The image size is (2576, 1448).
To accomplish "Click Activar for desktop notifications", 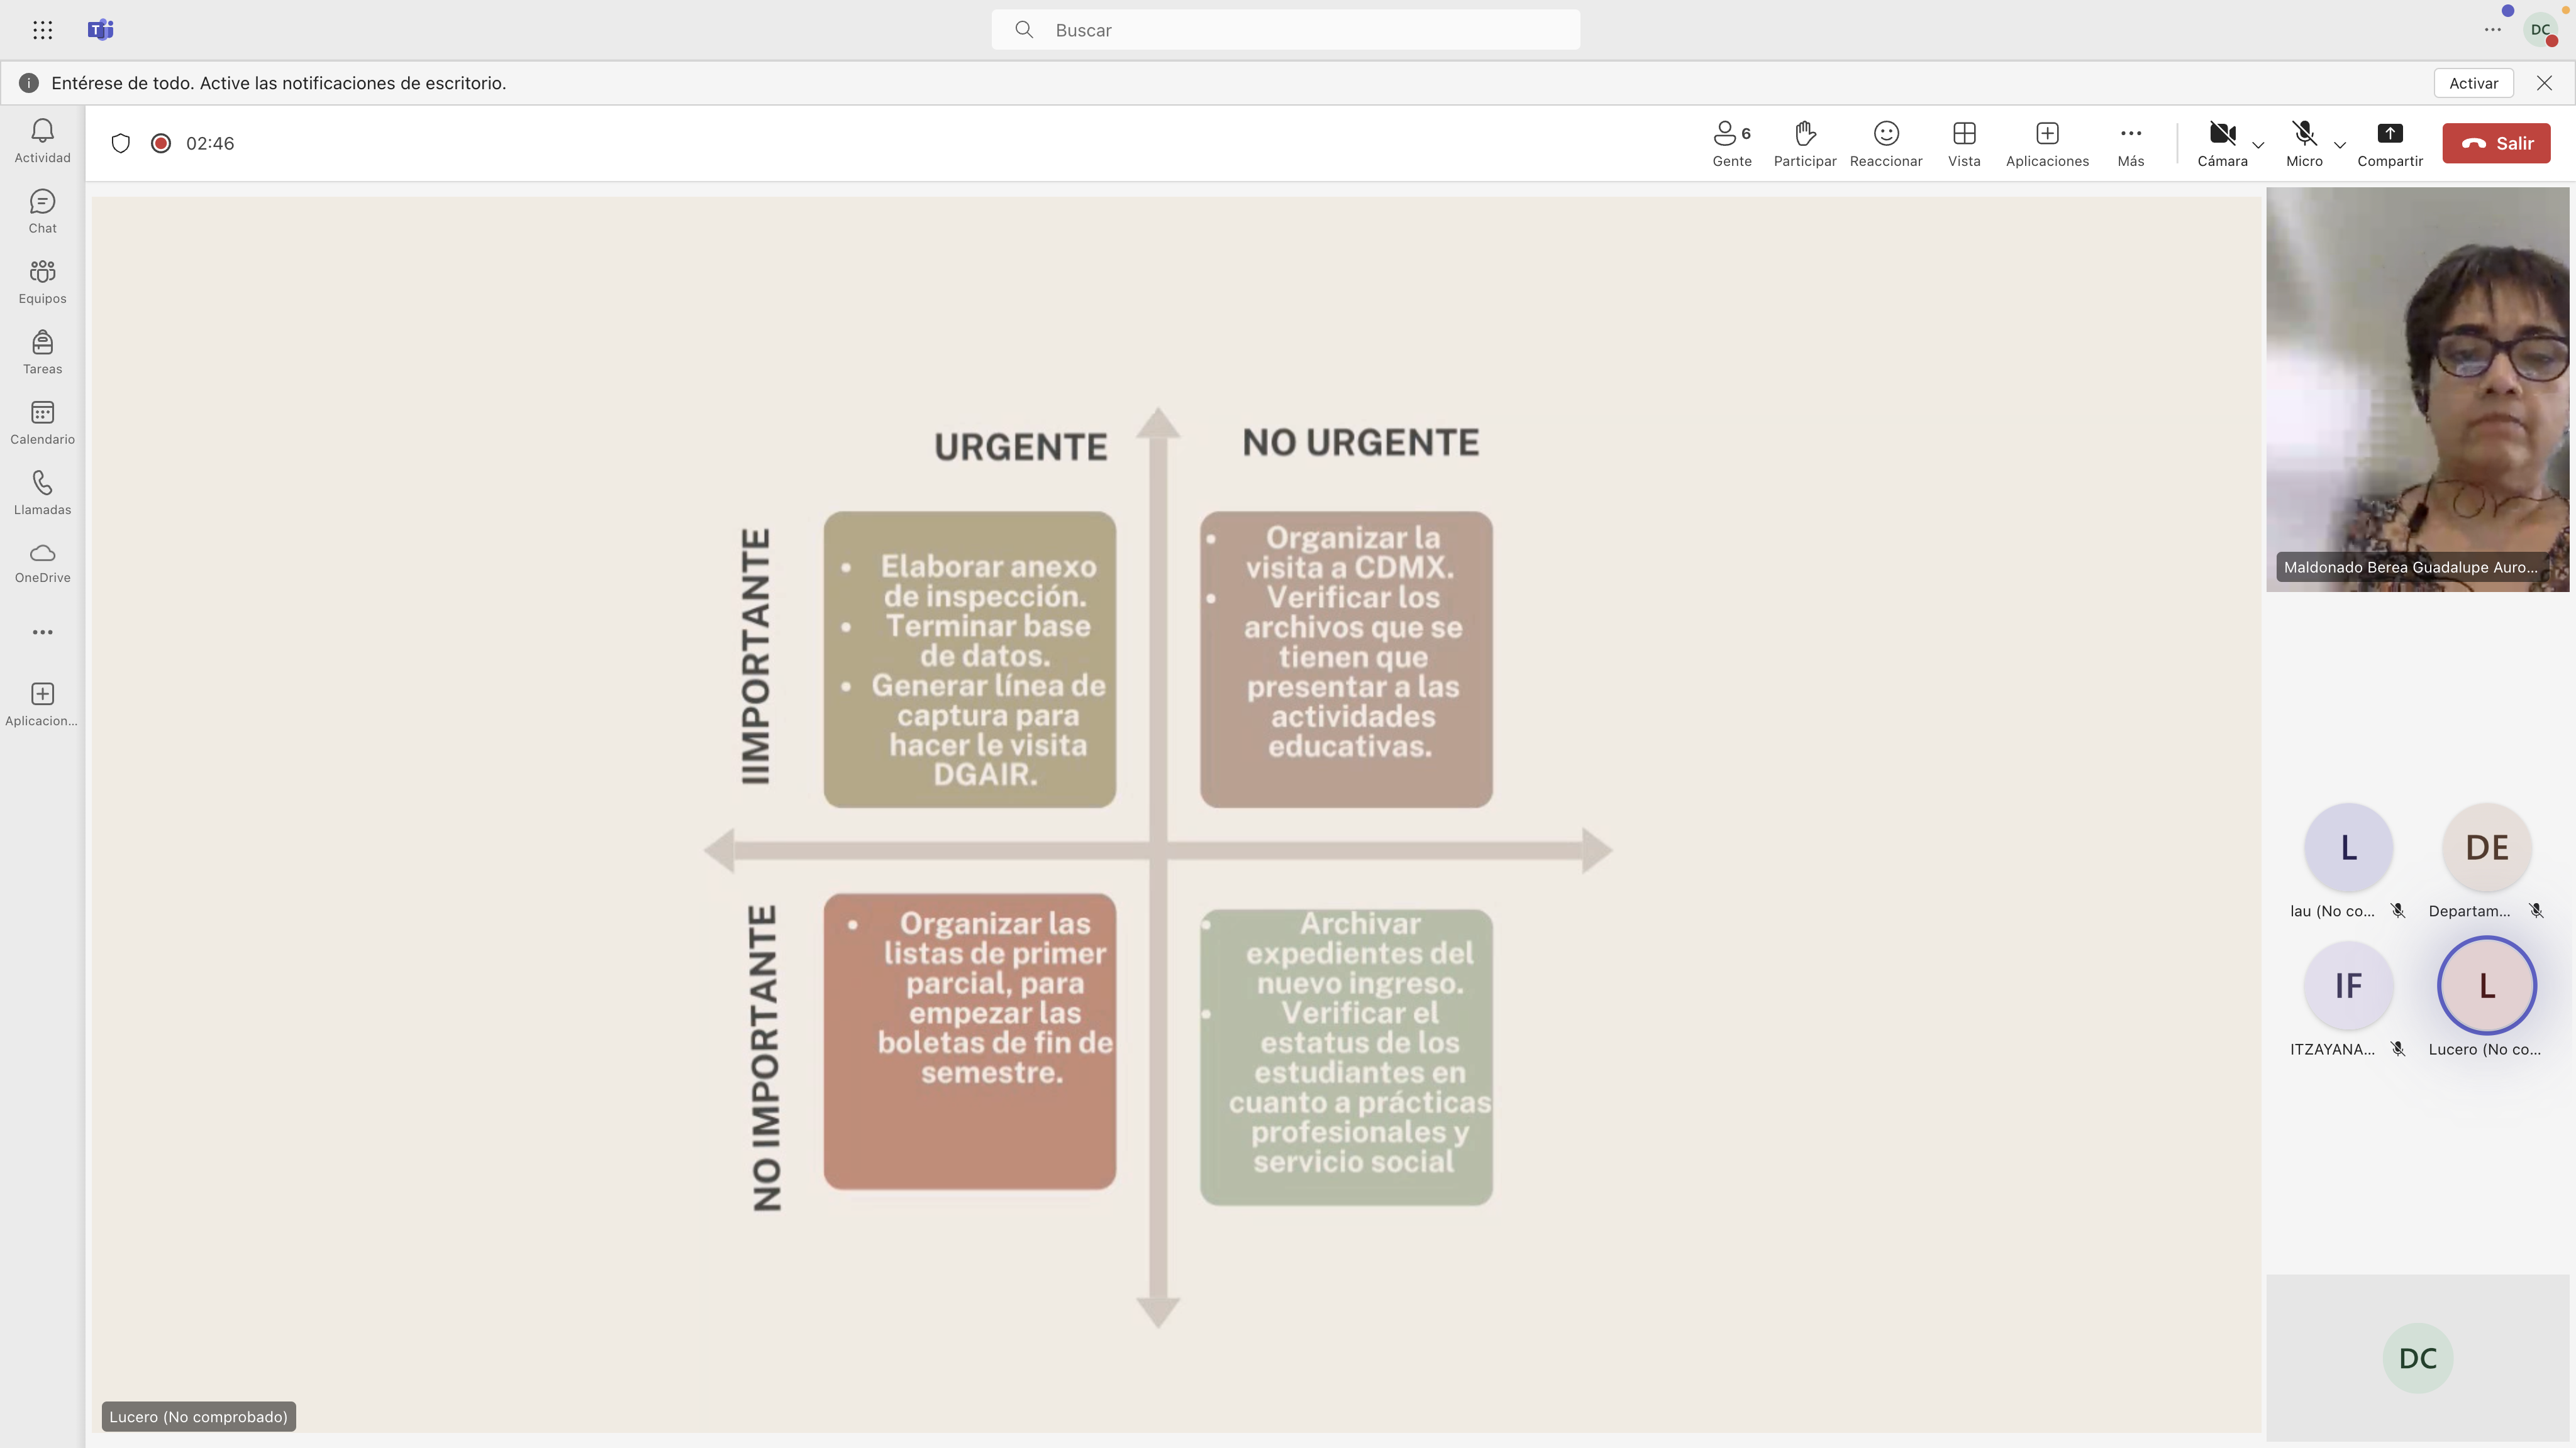I will click(2473, 83).
